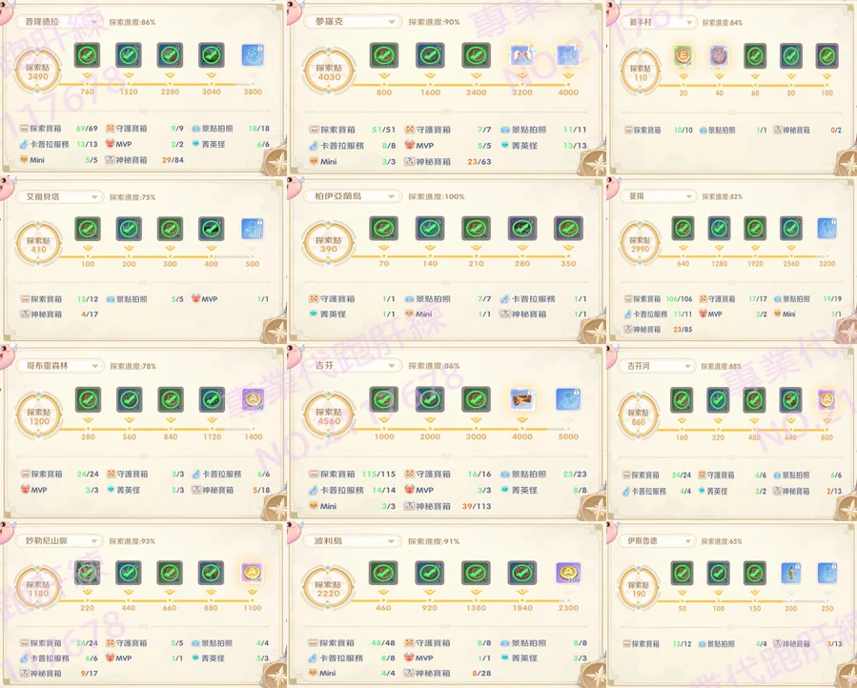
Task: Click the checked 70-point reward in 柏伊亞蘭島
Action: click(383, 230)
